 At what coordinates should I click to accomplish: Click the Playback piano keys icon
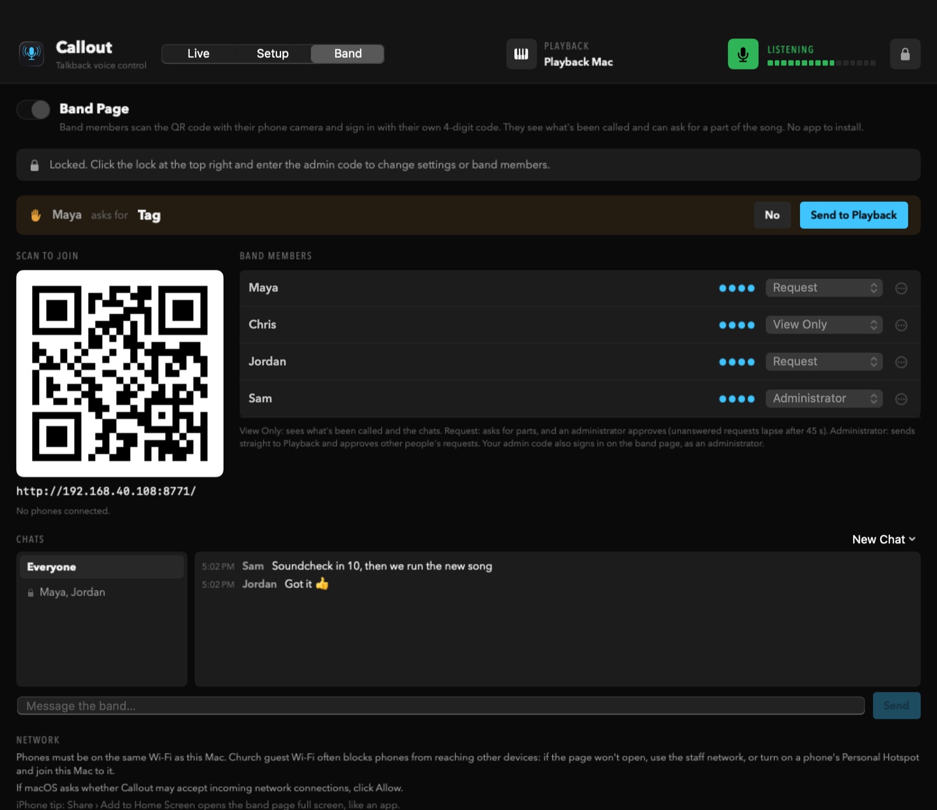pyautogui.click(x=521, y=54)
